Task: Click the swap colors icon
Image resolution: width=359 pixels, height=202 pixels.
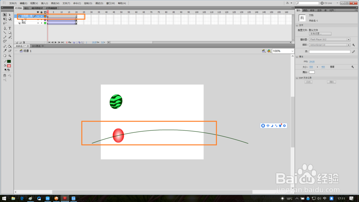Action: click(x=9, y=70)
